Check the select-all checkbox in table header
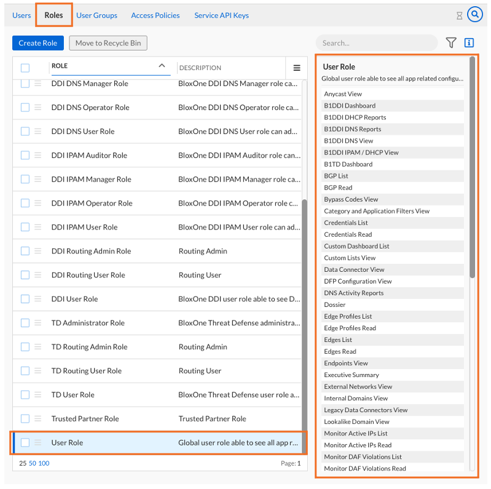 [25, 68]
